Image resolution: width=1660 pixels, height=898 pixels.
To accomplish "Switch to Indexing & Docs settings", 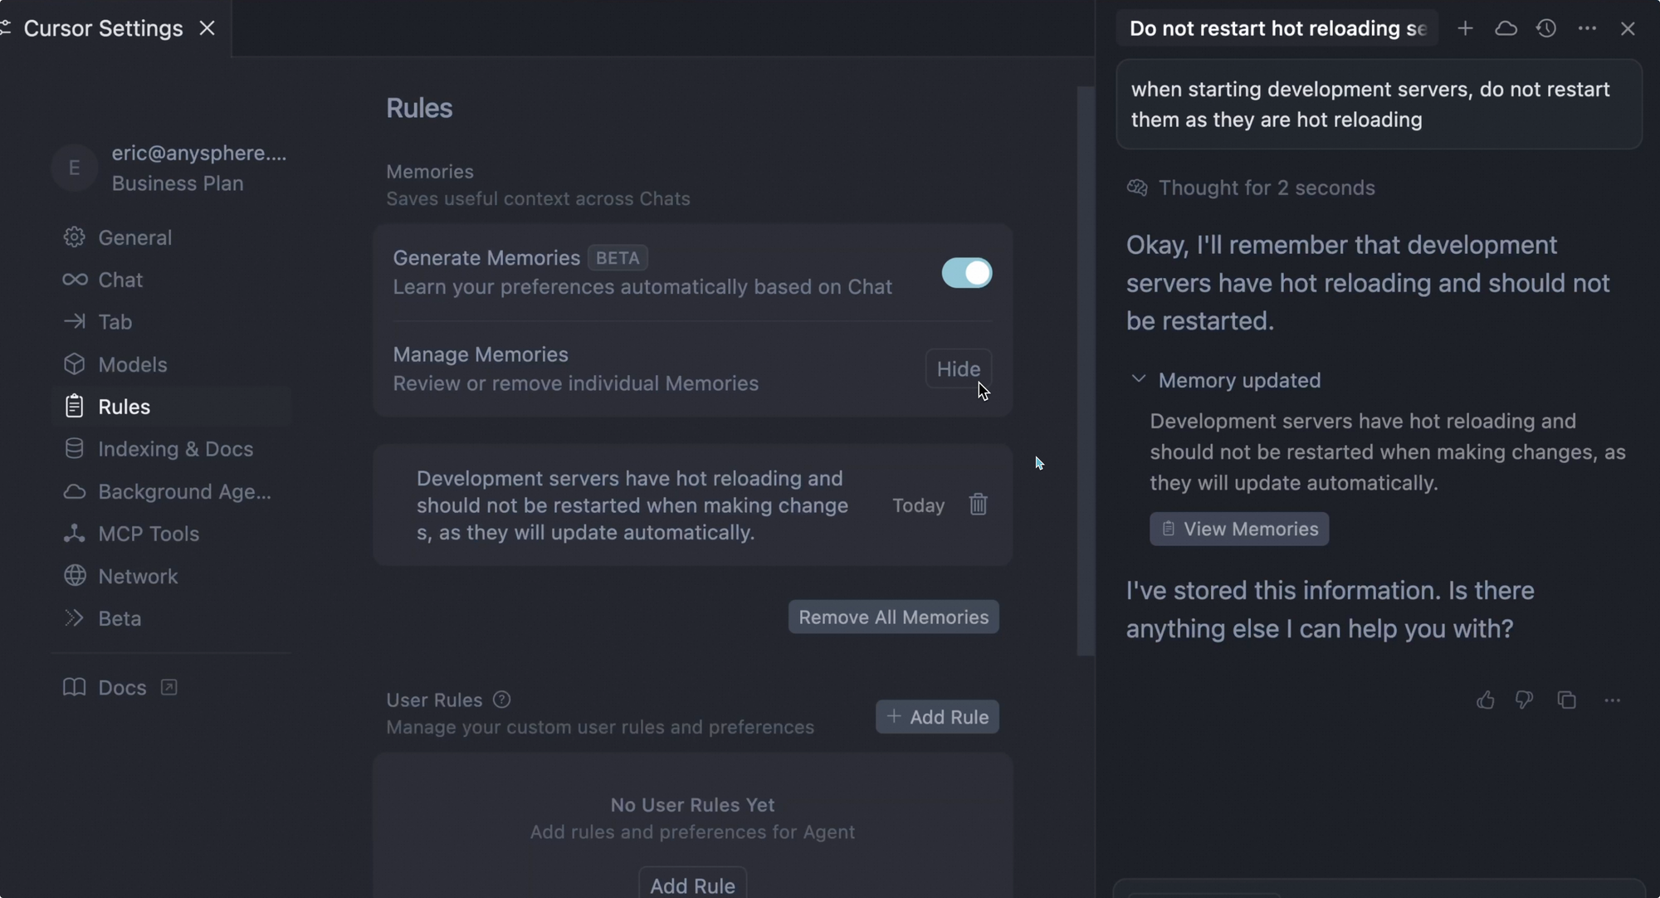I will point(175,449).
